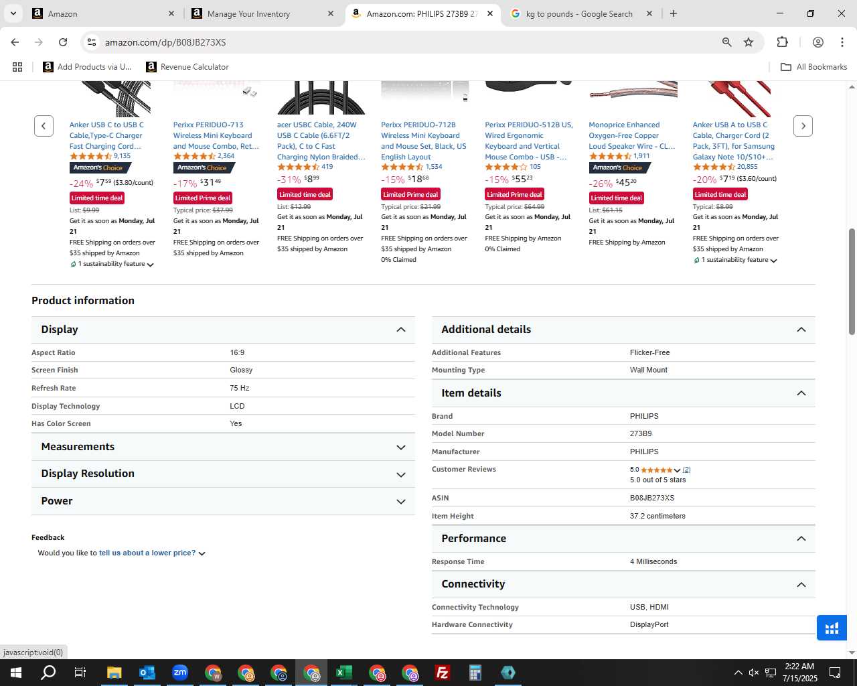Open Monoprice Speaker Wire listing
This screenshot has width=857, height=686.
tap(632, 135)
